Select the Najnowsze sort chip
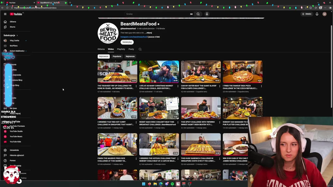 (104, 56)
